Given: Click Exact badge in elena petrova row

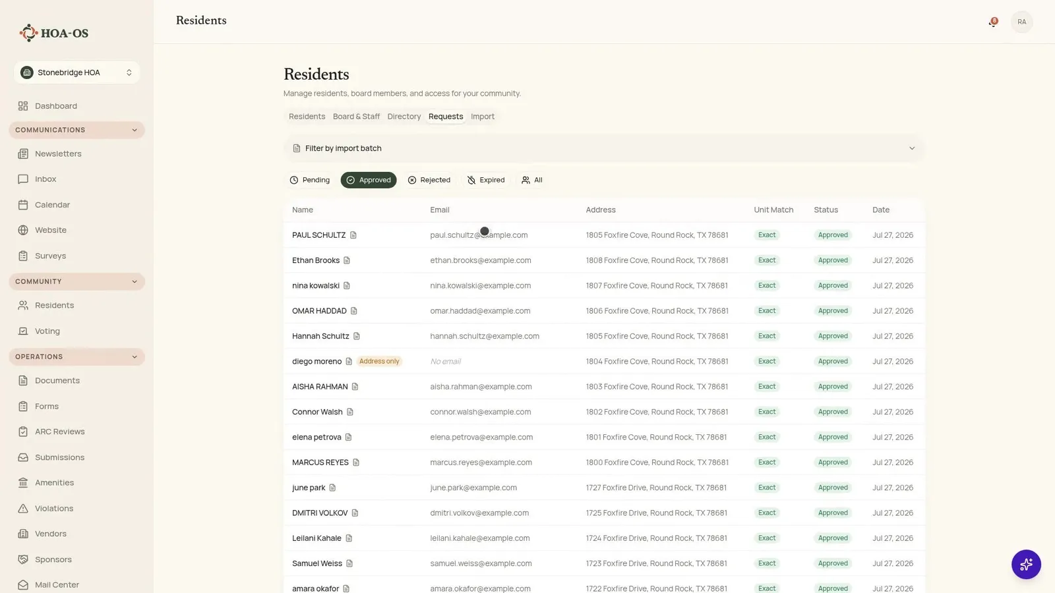Looking at the screenshot, I should [x=767, y=437].
